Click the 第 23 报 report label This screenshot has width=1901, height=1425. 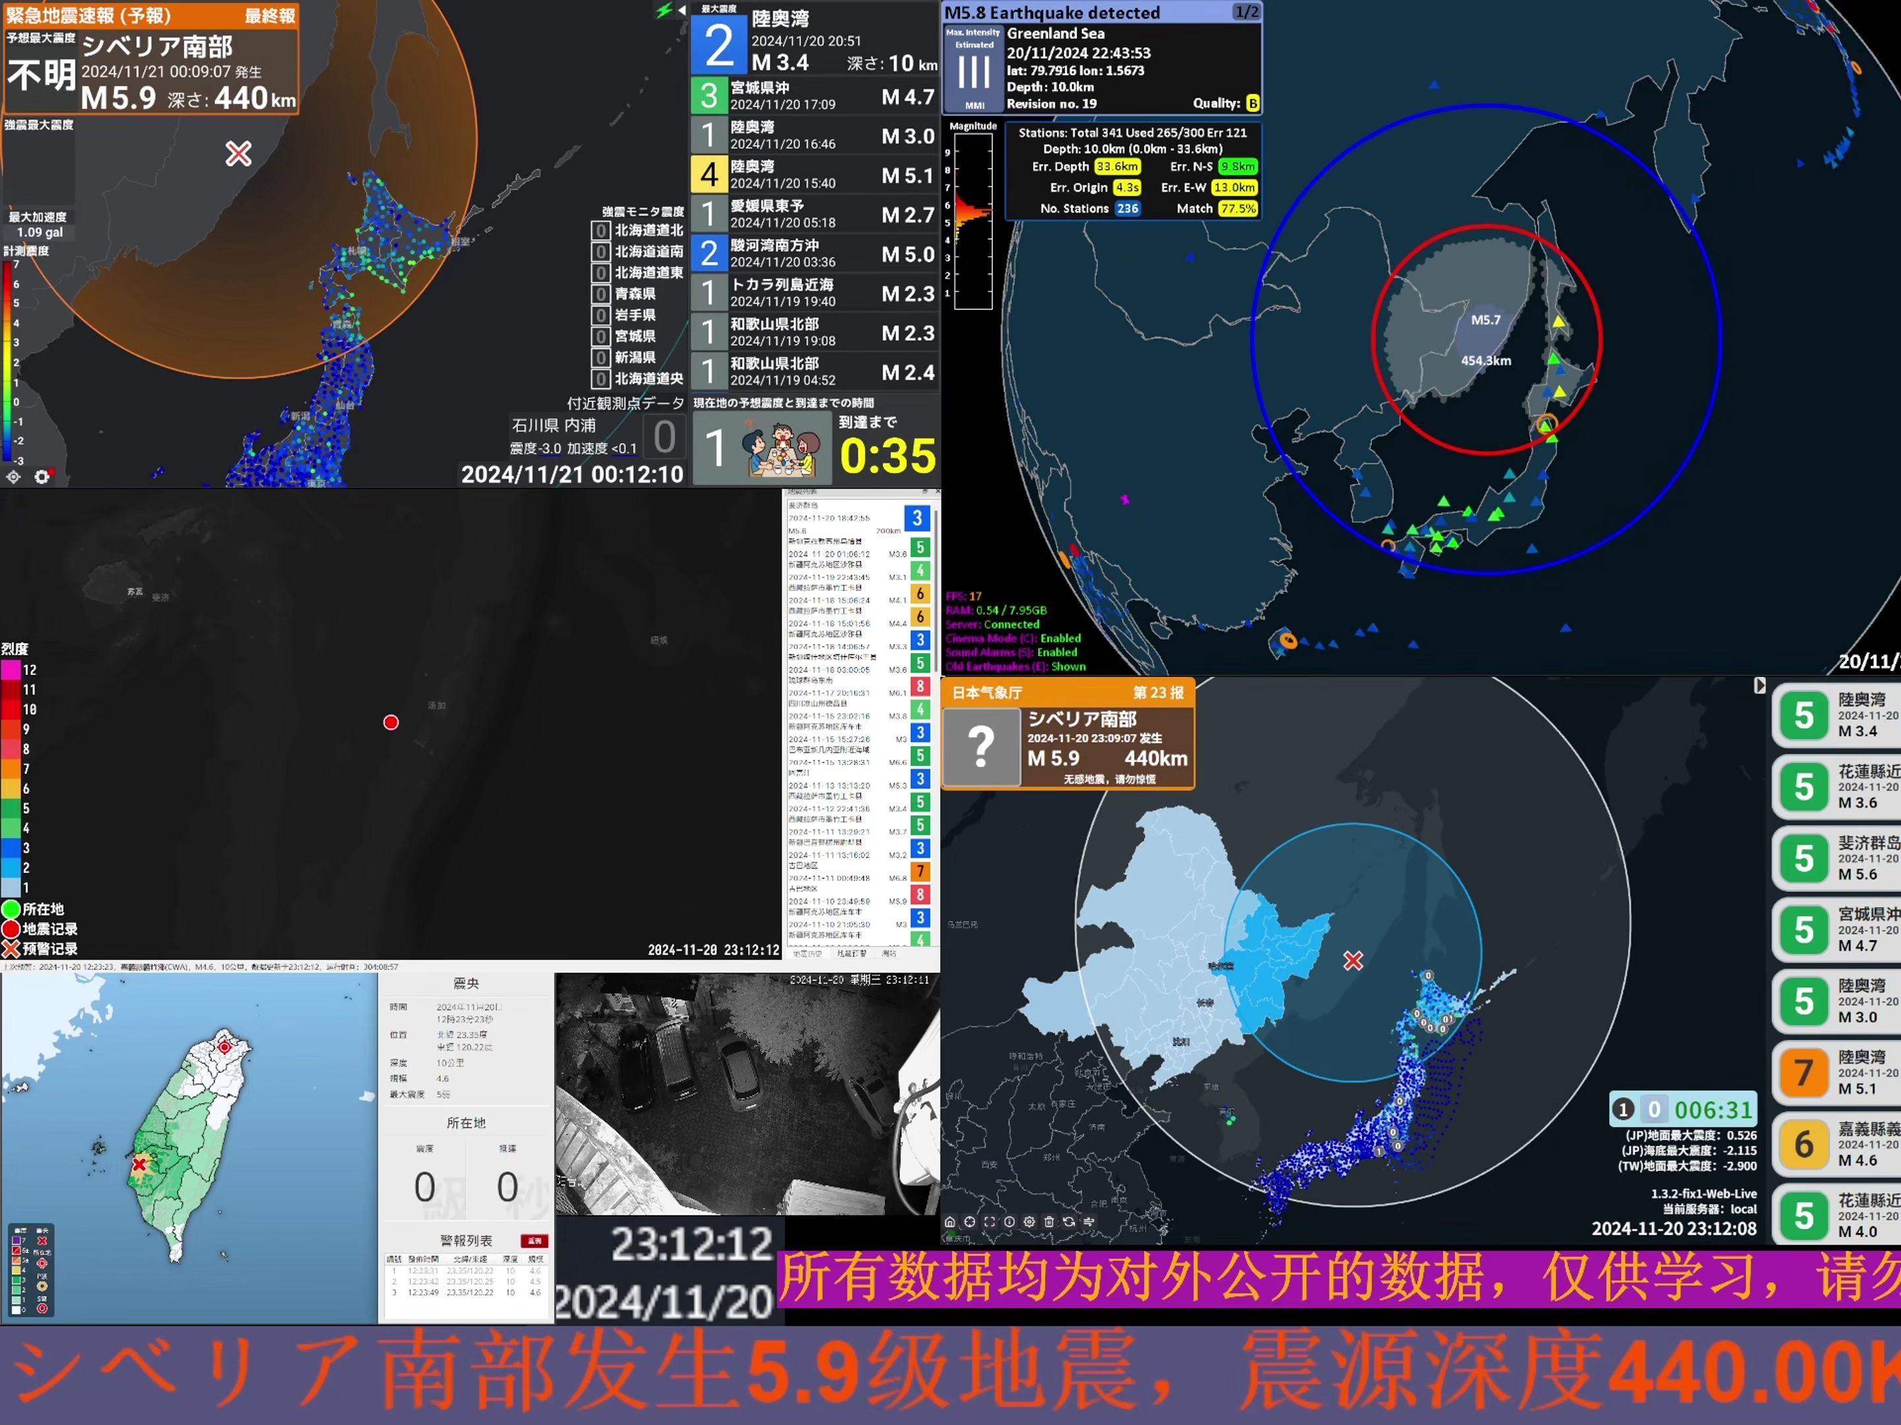pyautogui.click(x=1157, y=693)
